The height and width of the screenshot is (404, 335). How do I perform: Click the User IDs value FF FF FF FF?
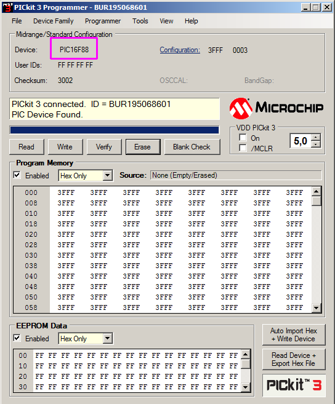coord(75,65)
